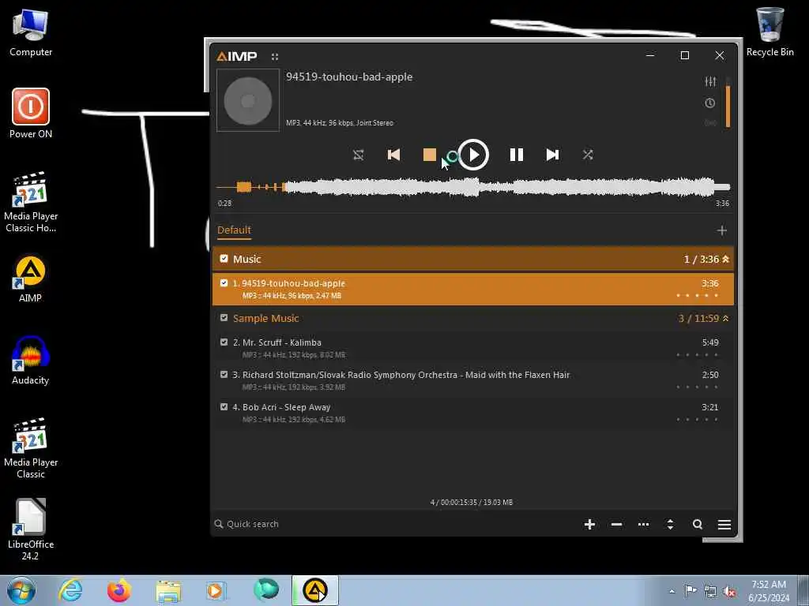This screenshot has width=809, height=606.
Task: Toggle the repeat mode icon
Action: pyautogui.click(x=359, y=155)
